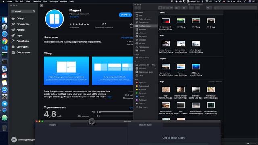Open Preview from the Dock

tap(4, 69)
